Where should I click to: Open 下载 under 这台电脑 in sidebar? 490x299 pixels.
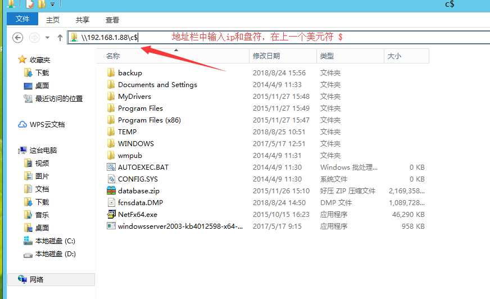click(x=42, y=202)
